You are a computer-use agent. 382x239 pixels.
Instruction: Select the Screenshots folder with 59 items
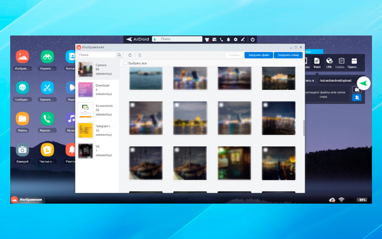(97, 110)
